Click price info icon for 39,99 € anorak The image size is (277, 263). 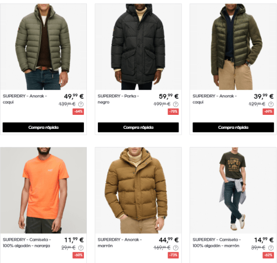(271, 104)
